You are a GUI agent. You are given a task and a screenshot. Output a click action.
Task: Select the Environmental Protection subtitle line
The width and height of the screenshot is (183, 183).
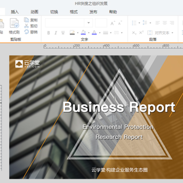(118, 127)
